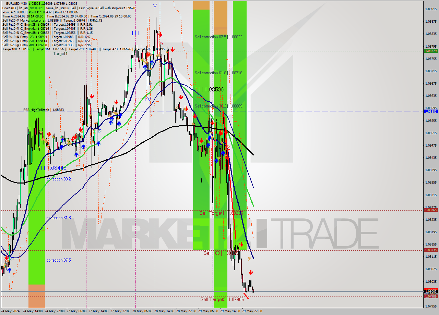439x315 pixels.
Task: Click the 24 May 22:00 time label
Action: pos(55,311)
